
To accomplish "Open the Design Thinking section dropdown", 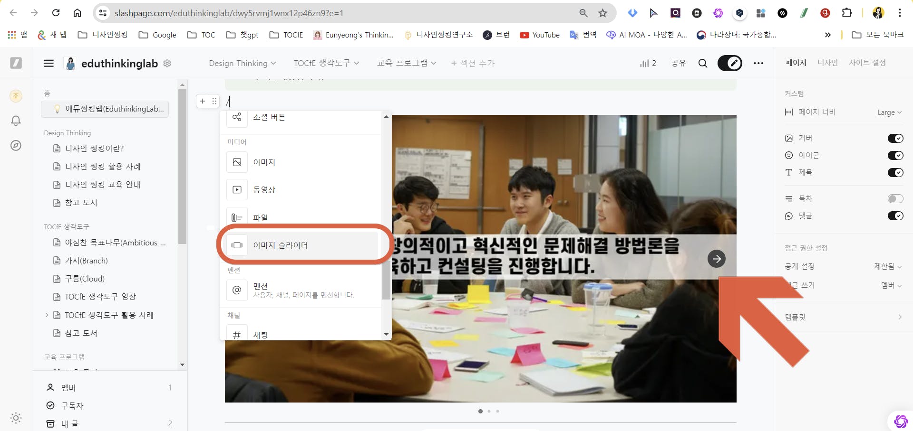I will click(242, 63).
